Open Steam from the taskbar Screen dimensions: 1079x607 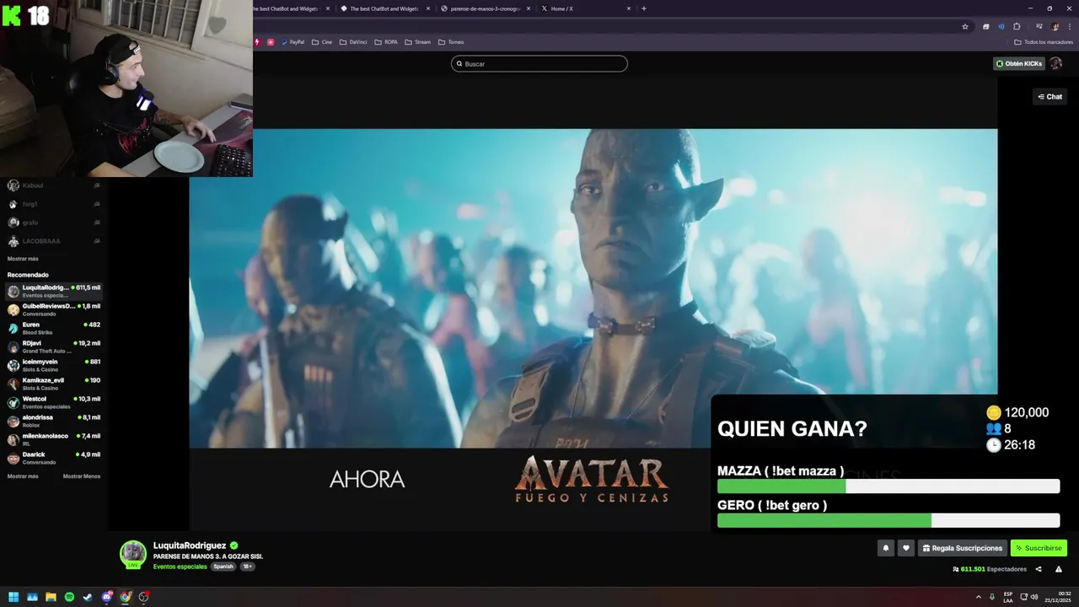pyautogui.click(x=88, y=597)
